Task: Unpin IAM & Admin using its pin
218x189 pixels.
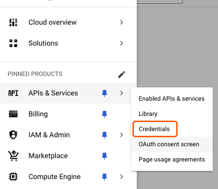Action: coord(104,135)
